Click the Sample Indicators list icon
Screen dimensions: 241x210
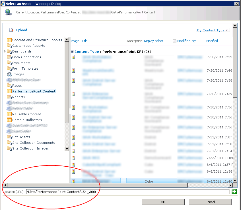click(x=9, y=120)
